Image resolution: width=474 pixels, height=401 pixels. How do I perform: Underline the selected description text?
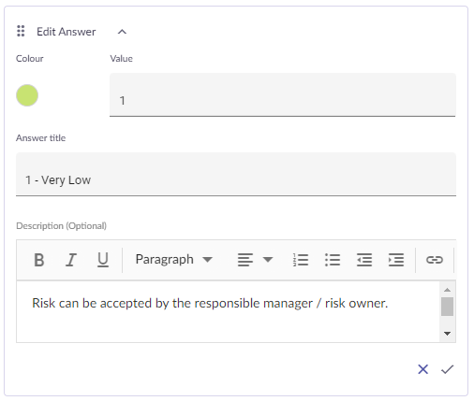point(103,260)
